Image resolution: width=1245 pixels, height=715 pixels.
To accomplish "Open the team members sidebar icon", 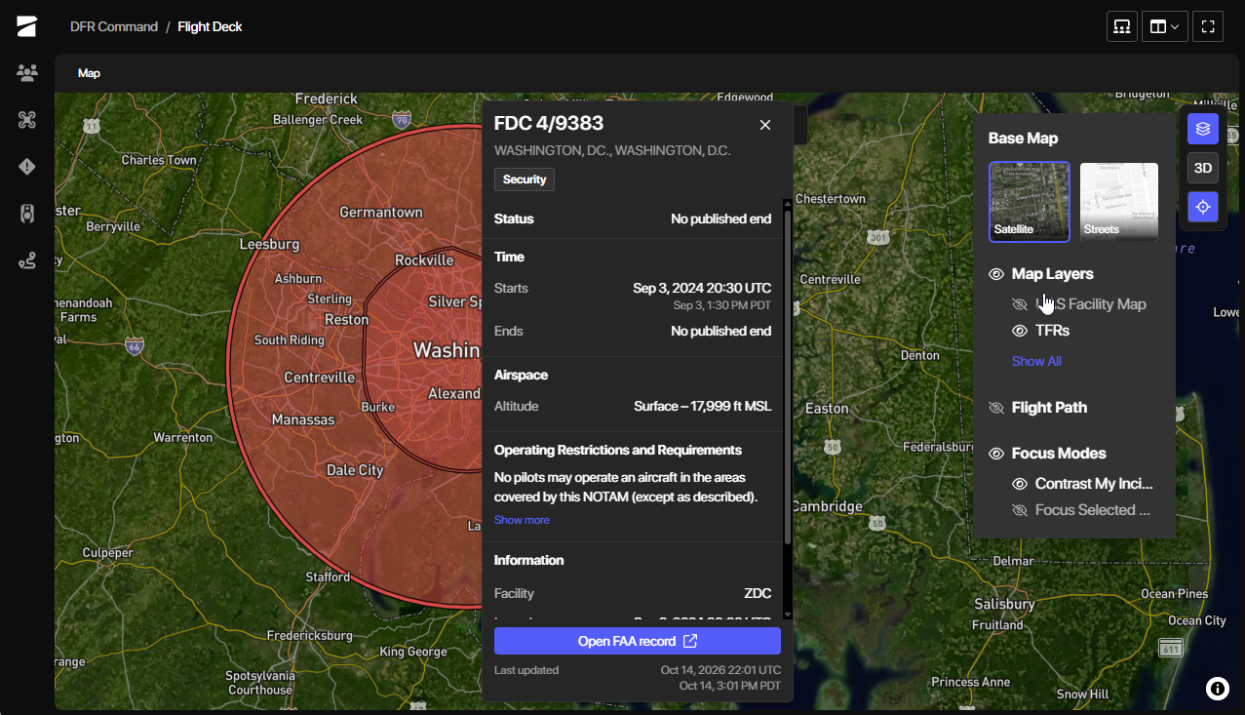I will (26, 72).
